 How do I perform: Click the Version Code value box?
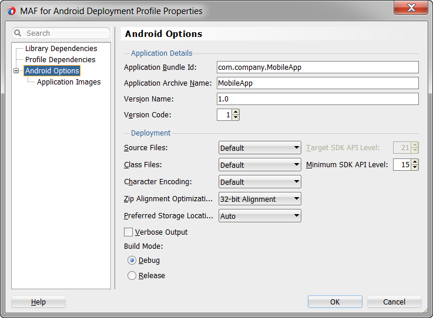pyautogui.click(x=224, y=115)
